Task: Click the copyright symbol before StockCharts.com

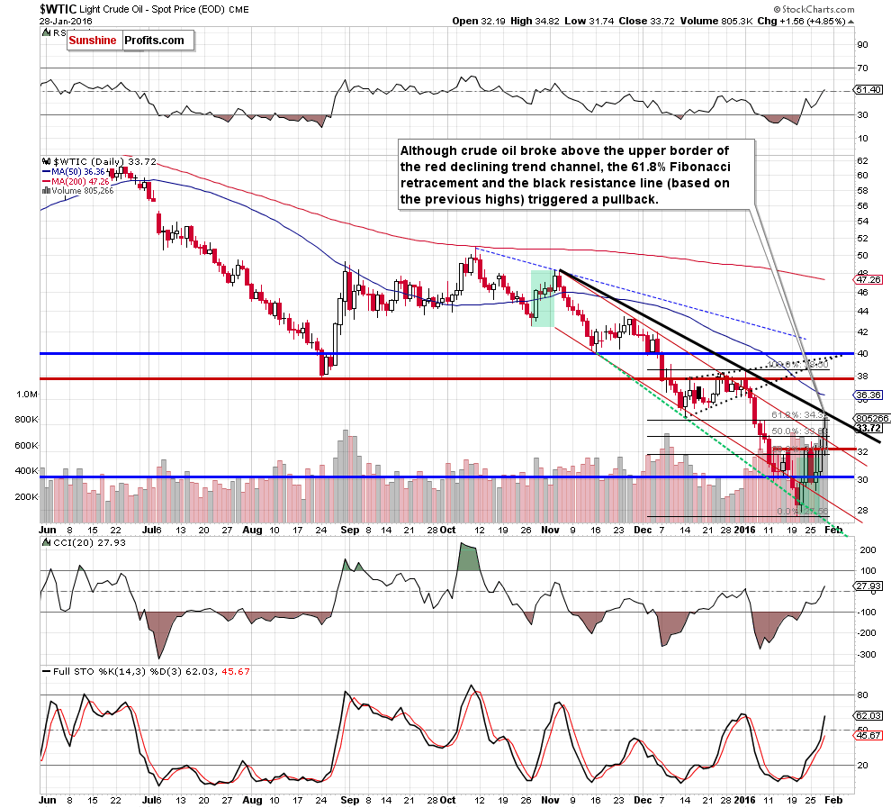Action: pos(777,10)
